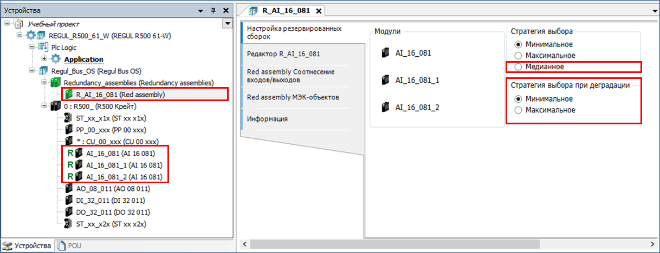Collapse the Redundancy_assemblies tree node
Image resolution: width=660 pixels, height=253 pixels.
point(44,83)
